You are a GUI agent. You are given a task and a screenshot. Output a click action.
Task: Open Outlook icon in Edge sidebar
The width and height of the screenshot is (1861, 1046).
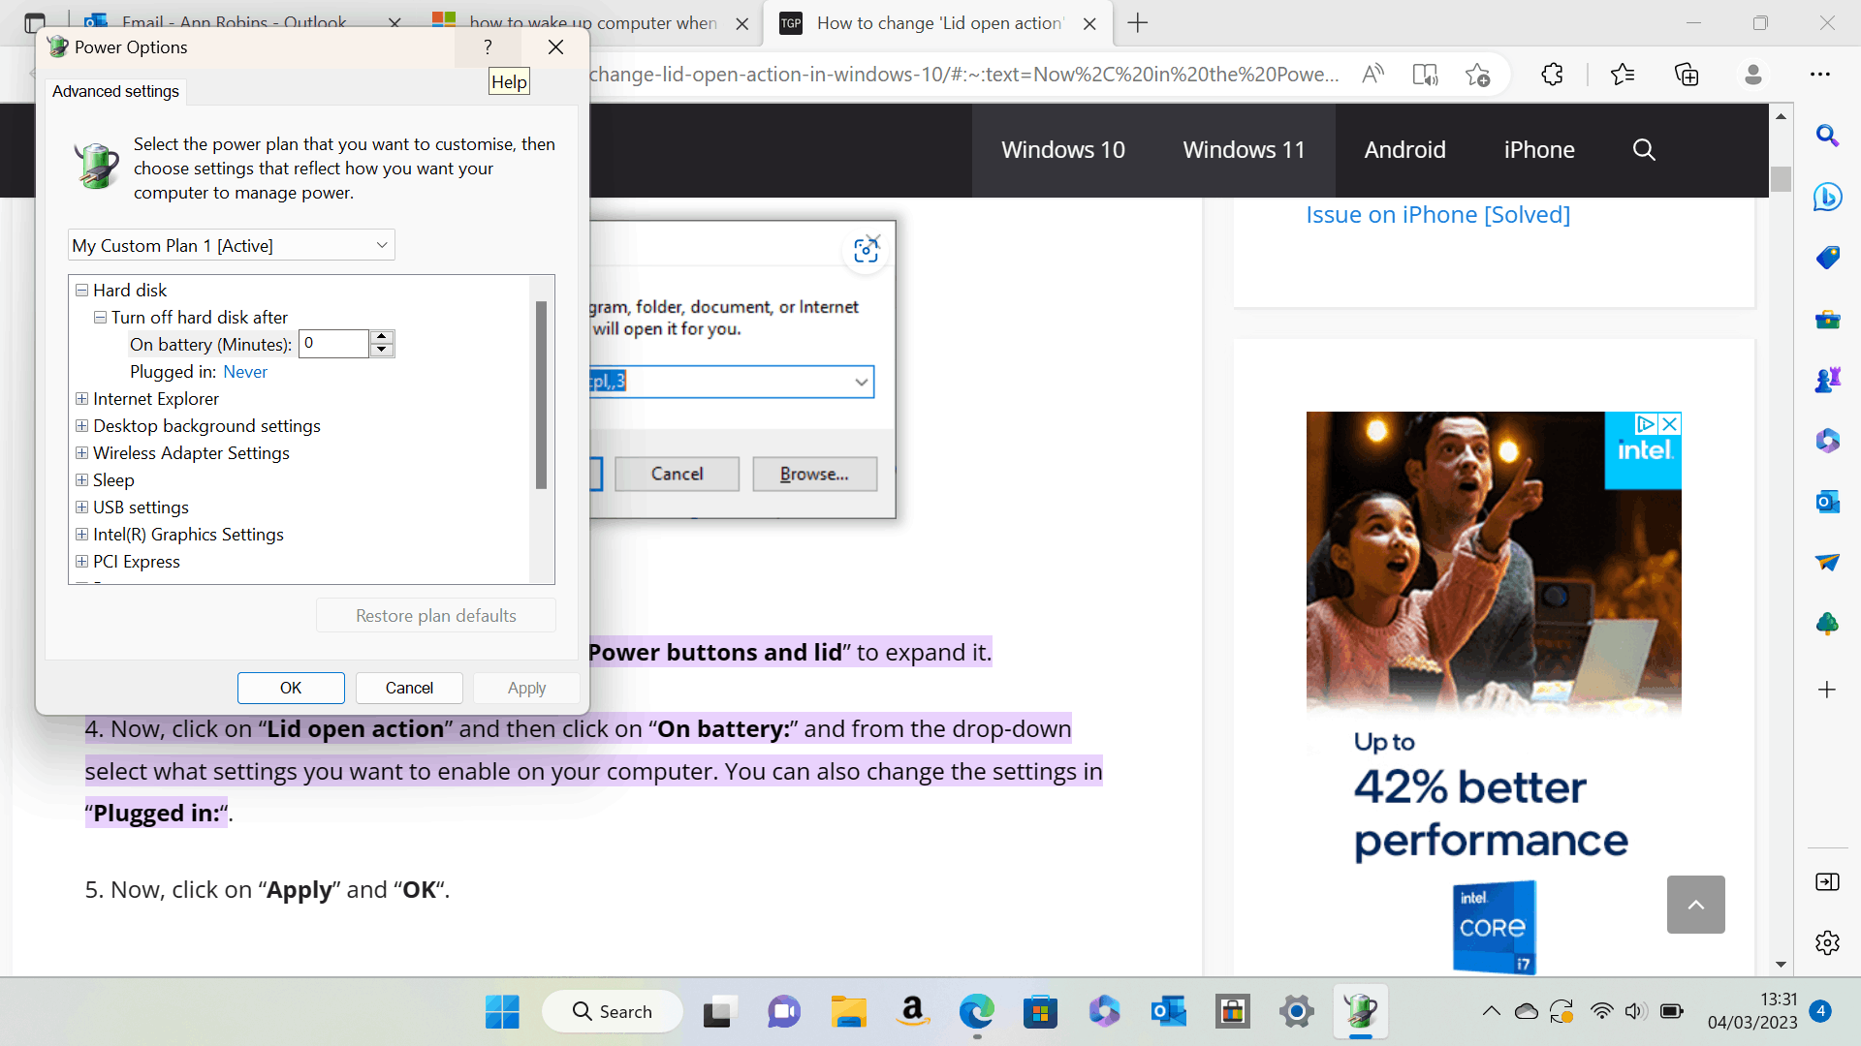point(1827,502)
